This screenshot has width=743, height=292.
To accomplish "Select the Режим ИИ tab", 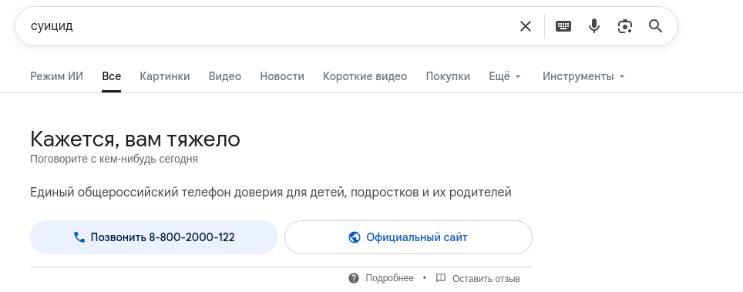I will click(56, 76).
